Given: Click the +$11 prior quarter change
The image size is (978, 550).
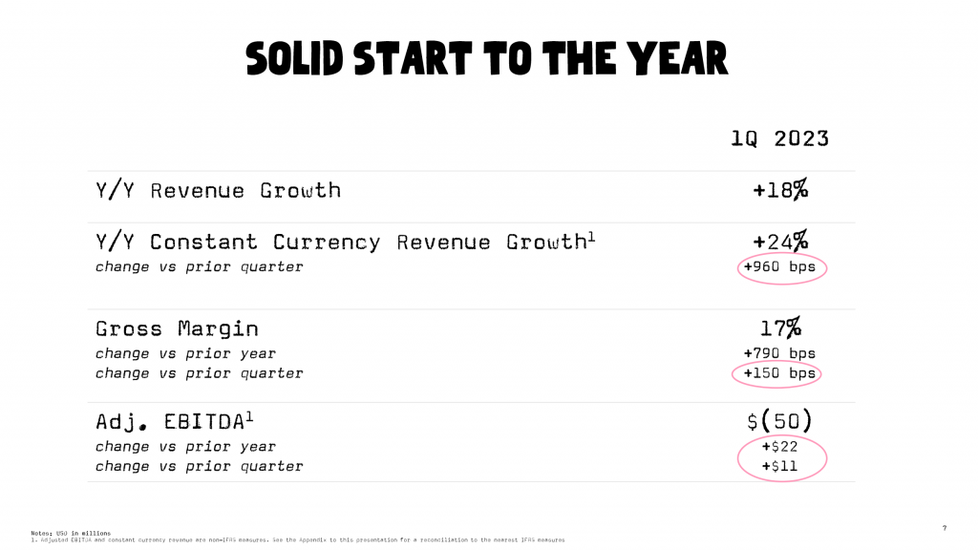Looking at the screenshot, I should pyautogui.click(x=779, y=466).
